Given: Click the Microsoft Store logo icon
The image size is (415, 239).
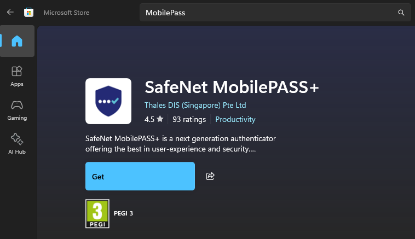Looking at the screenshot, I should click(28, 12).
